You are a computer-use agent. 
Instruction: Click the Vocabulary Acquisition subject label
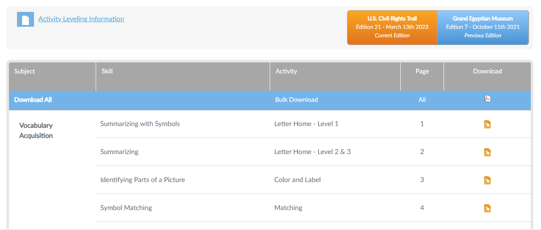click(36, 131)
